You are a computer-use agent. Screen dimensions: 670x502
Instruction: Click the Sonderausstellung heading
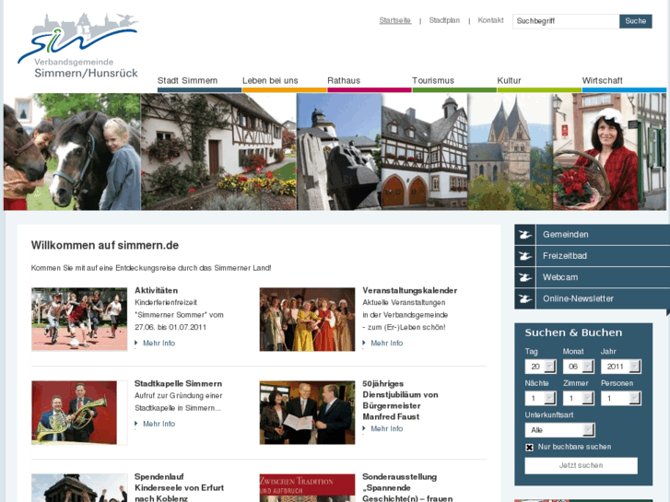tap(407, 487)
